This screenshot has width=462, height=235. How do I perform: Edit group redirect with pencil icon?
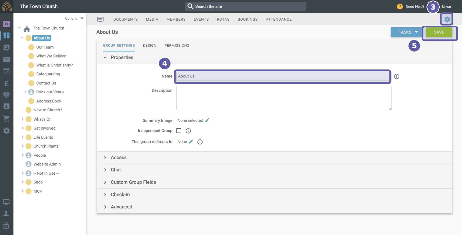click(191, 142)
